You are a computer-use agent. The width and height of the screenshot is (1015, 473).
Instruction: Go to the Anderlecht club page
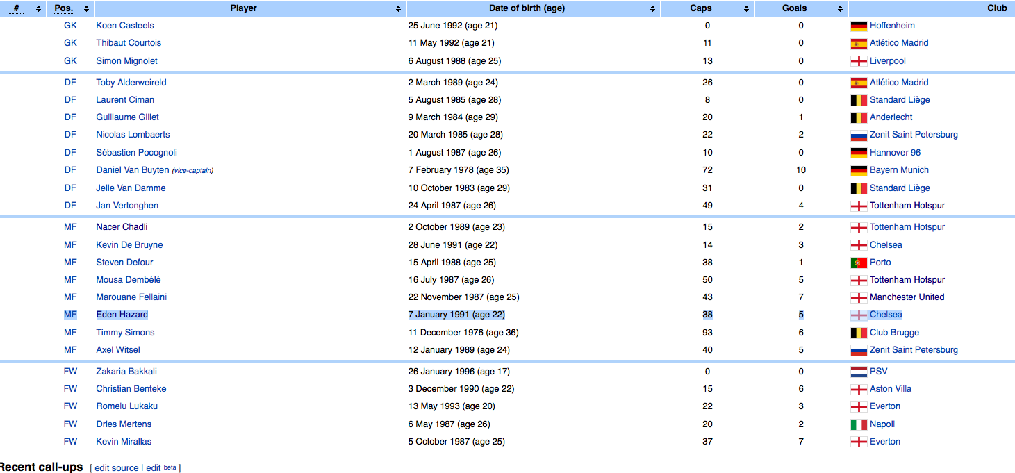[x=891, y=117]
